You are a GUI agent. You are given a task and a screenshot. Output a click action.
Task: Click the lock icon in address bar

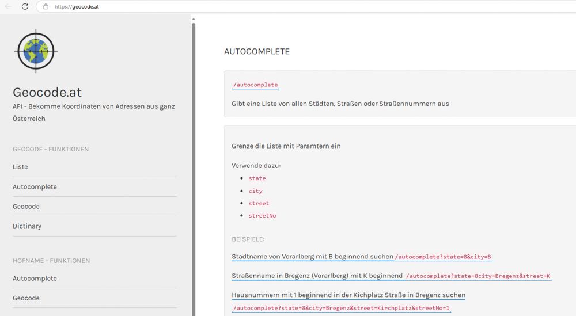tap(46, 6)
